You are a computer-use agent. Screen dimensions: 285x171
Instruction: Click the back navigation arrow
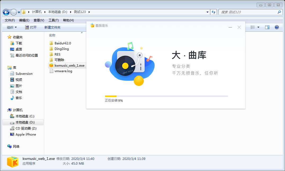(6, 12)
